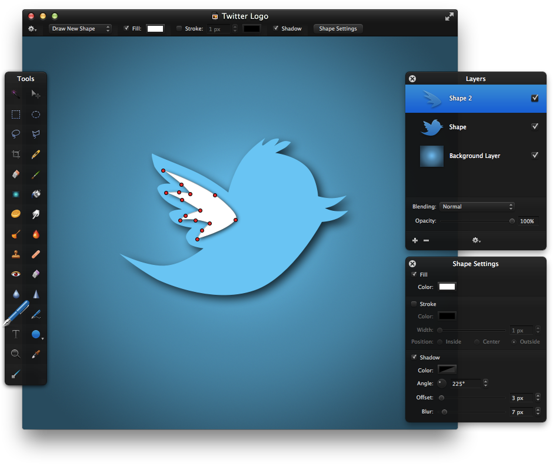Select the Background Layer in the Layers panel

coord(474,156)
